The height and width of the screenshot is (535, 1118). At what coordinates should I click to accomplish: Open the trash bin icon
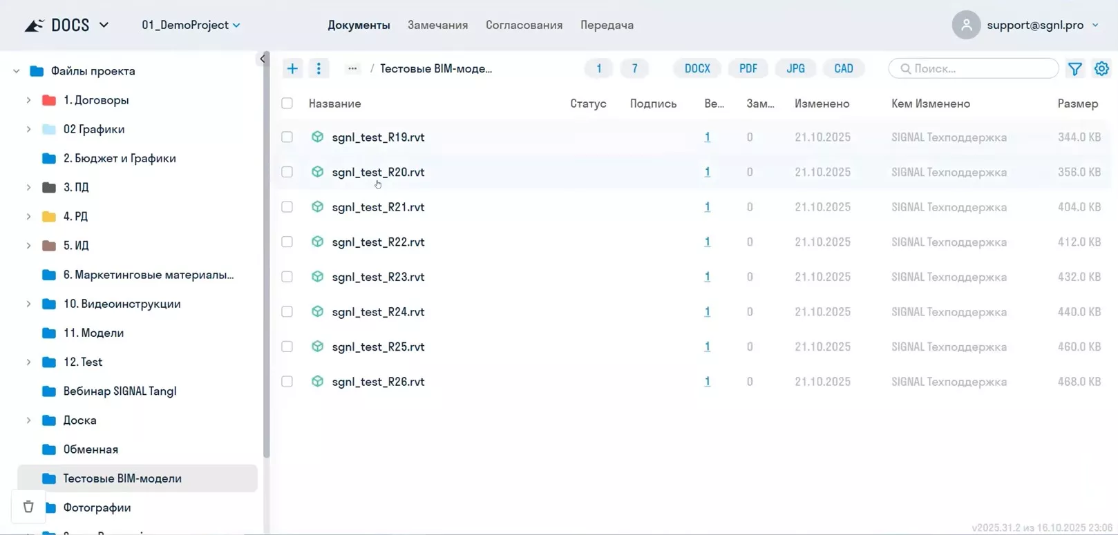pyautogui.click(x=28, y=507)
